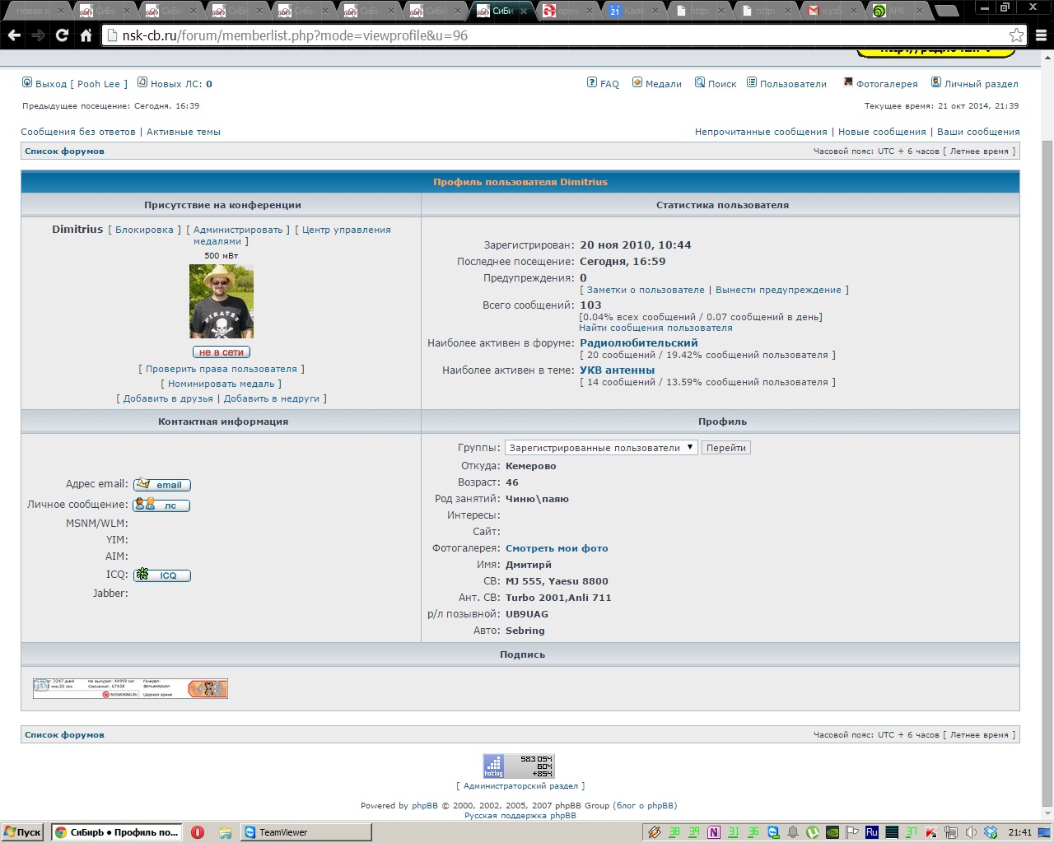Open the Chrome menu button

(1041, 35)
